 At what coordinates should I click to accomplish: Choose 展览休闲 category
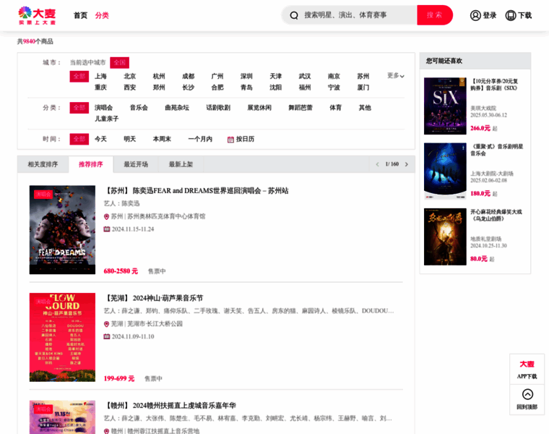[259, 108]
